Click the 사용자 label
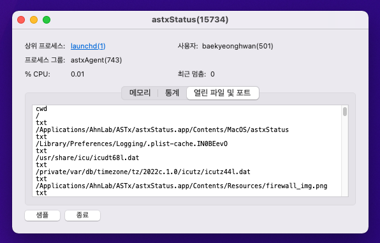Viewport: 380px width, 243px height. click(x=188, y=46)
